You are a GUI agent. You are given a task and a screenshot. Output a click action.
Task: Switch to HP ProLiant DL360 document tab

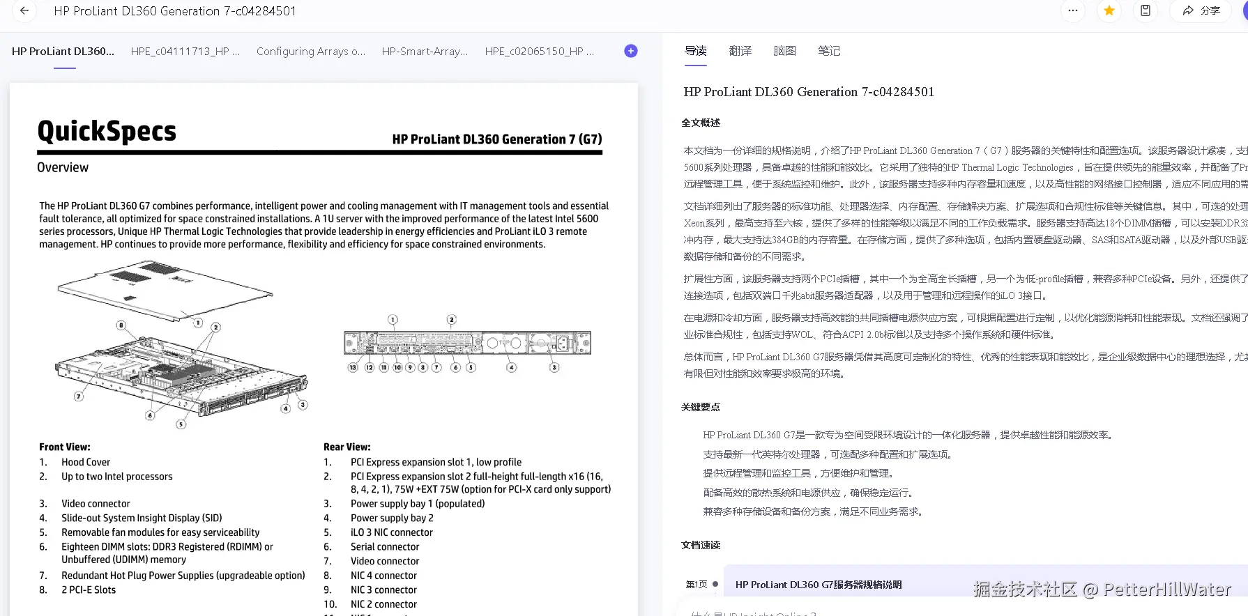click(x=63, y=52)
